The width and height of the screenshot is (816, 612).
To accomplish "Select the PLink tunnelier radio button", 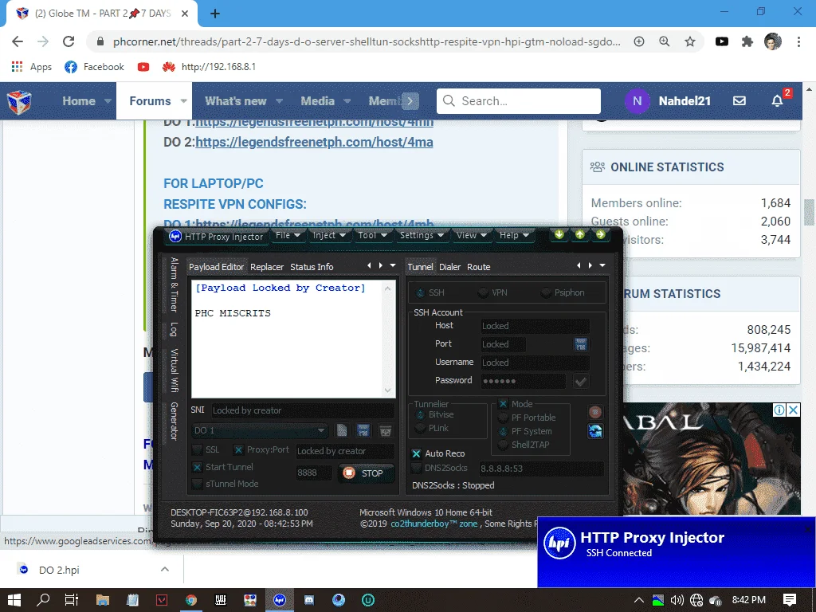I will [x=421, y=428].
